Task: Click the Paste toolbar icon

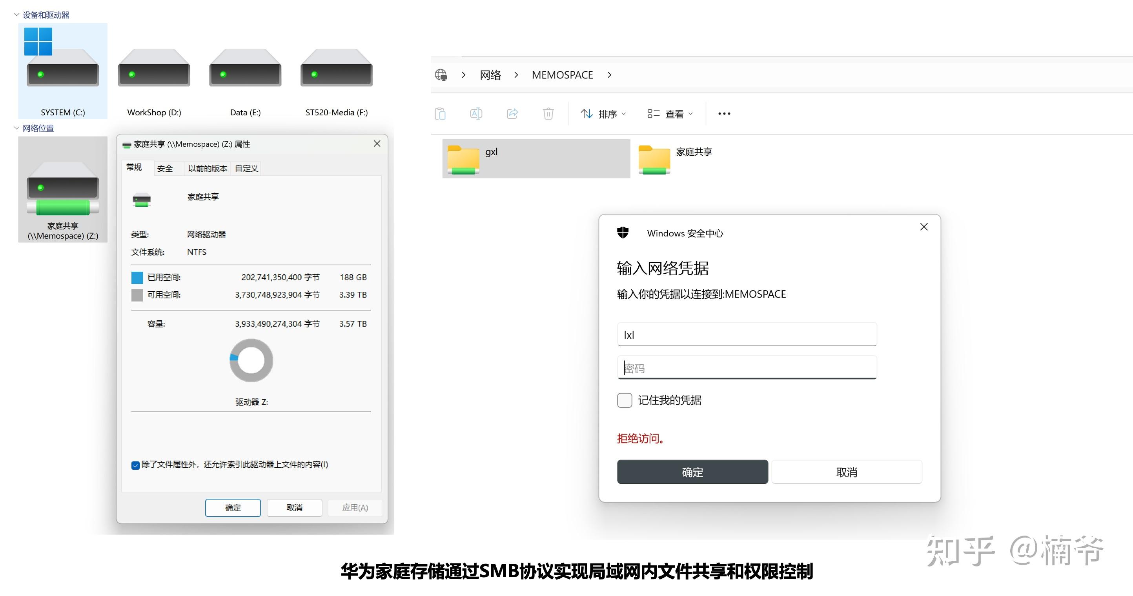Action: coord(440,114)
